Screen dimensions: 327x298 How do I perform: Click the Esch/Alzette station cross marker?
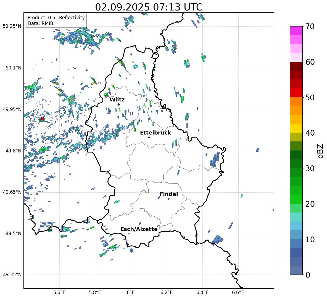tap(129, 234)
